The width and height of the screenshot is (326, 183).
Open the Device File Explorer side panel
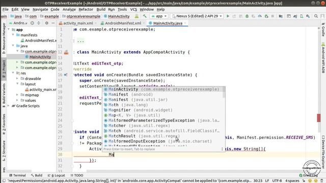pyautogui.click(x=323, y=152)
